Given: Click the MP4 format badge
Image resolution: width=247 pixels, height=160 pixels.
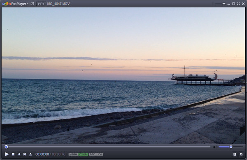Looking at the screenshot, I should click(41, 4).
